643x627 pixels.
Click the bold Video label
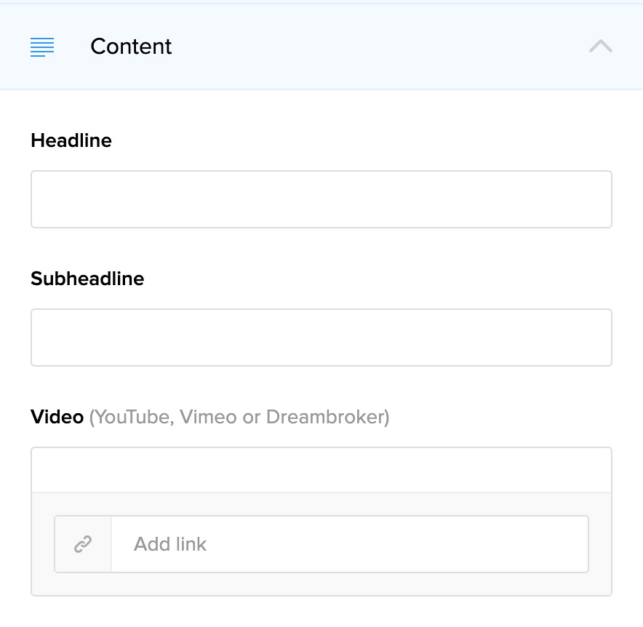click(57, 417)
